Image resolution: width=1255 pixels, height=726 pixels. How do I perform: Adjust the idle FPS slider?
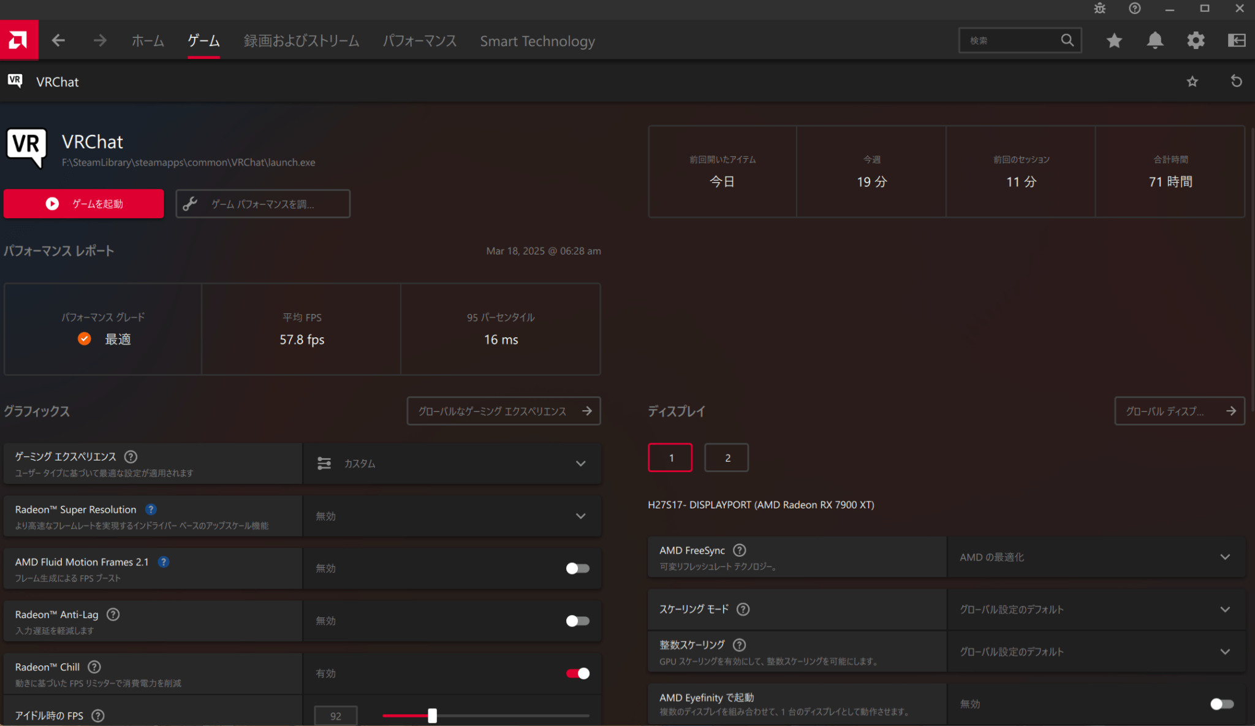433,716
